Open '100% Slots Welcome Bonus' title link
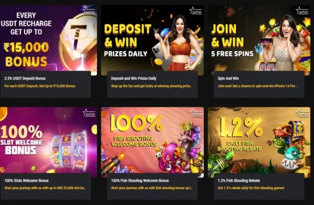 tap(27, 181)
